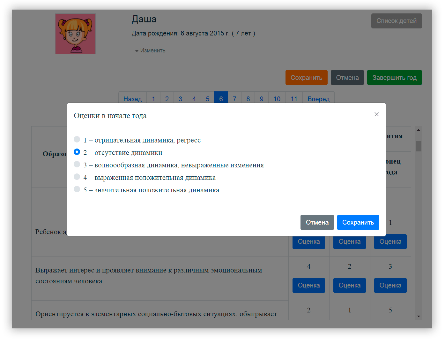Click Завершить год green button
The image size is (445, 345).
394,78
